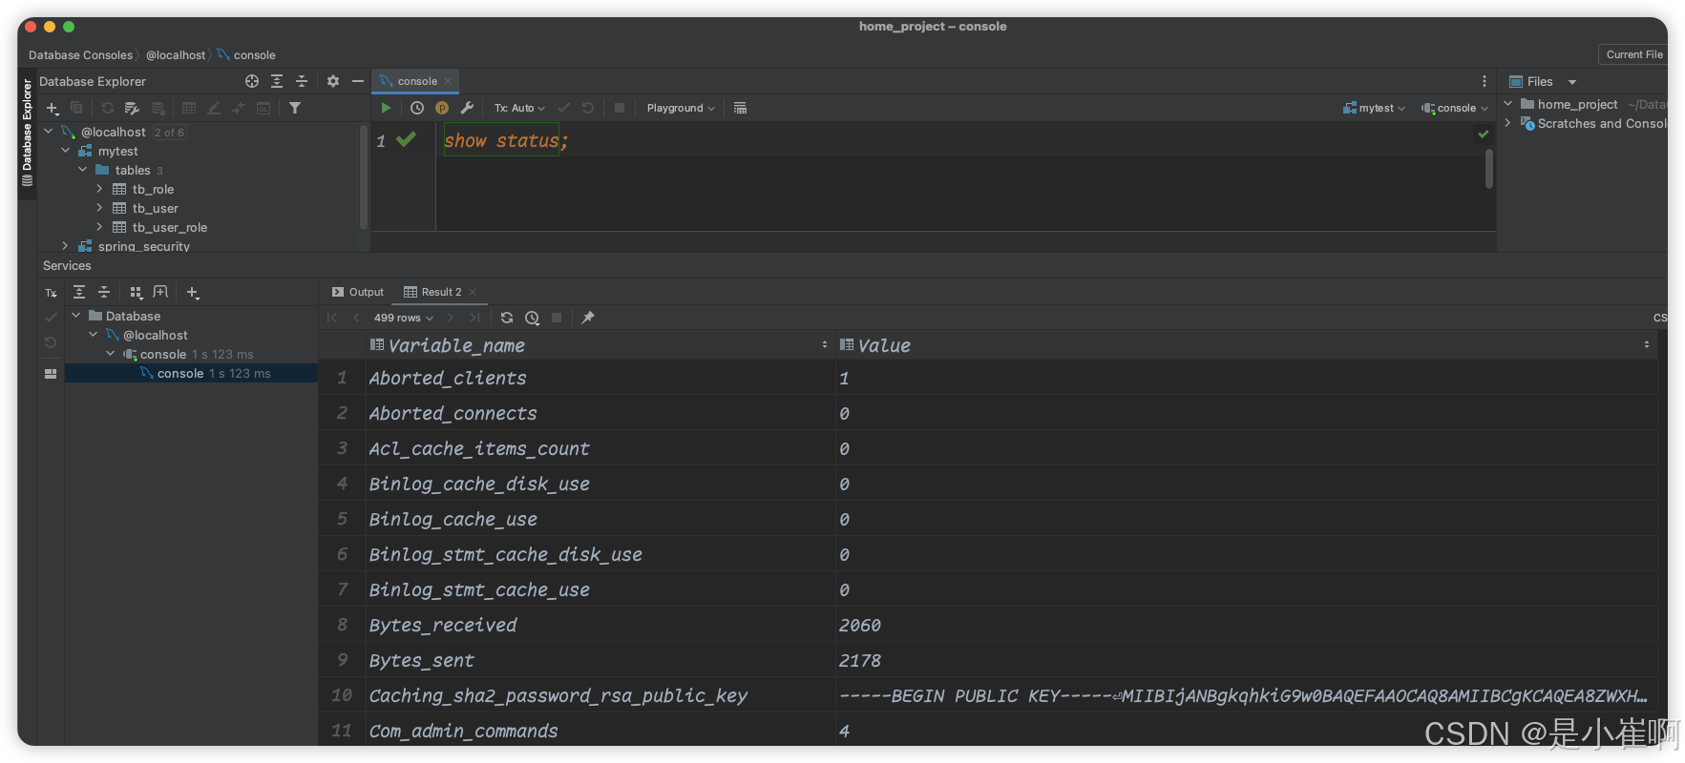Open query history clock icon in console toolbar
The height and width of the screenshot is (763, 1685).
pos(417,108)
